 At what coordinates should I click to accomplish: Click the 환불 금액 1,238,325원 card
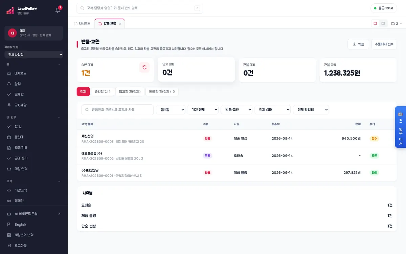[358, 70]
